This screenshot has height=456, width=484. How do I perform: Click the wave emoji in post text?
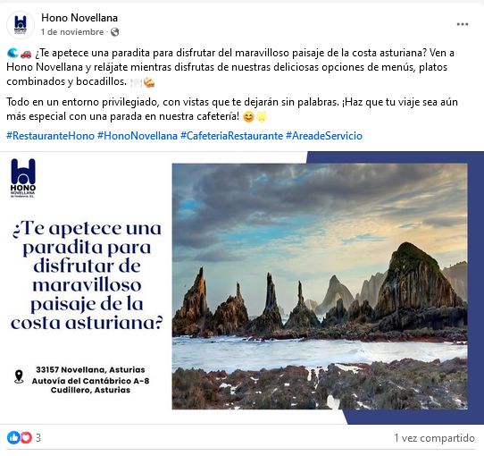[13, 54]
